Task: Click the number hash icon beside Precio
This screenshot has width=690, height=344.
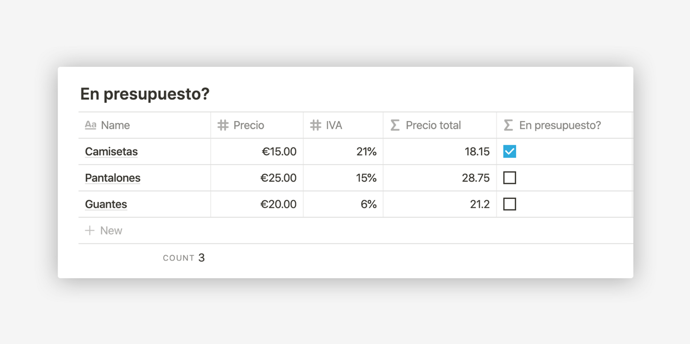Action: pyautogui.click(x=223, y=125)
